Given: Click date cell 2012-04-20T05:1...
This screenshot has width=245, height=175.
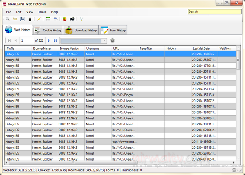Looking at the screenshot, I should (x=205, y=119).
